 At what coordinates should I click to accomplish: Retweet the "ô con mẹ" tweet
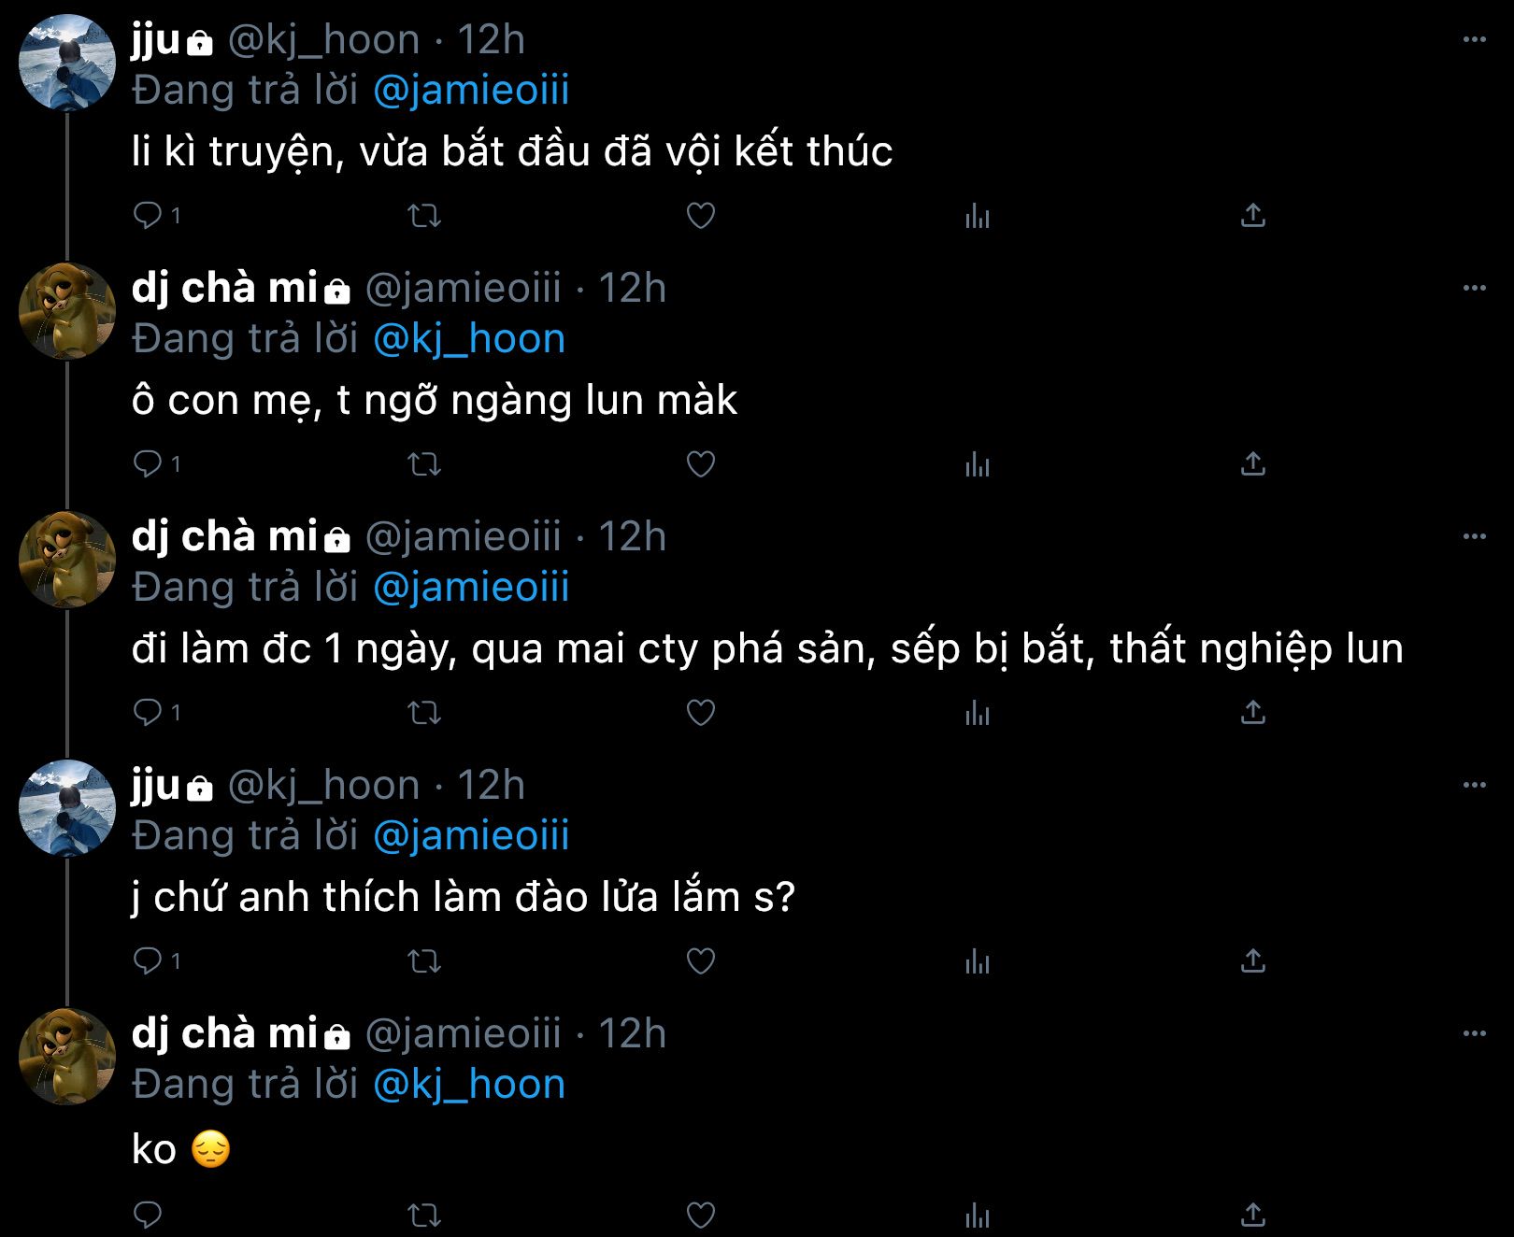(425, 464)
